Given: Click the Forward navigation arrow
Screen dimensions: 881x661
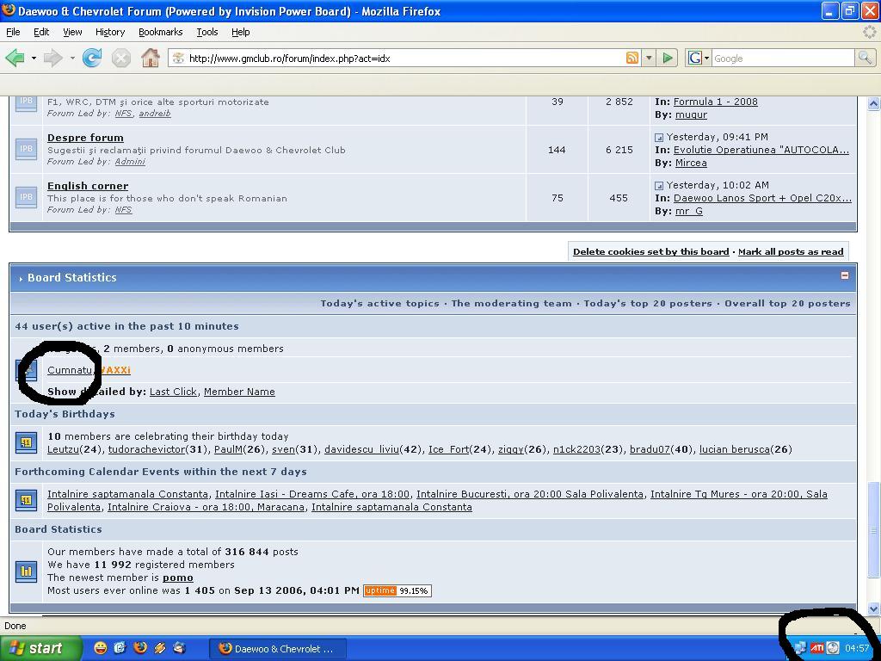Looking at the screenshot, I should pyautogui.click(x=52, y=58).
